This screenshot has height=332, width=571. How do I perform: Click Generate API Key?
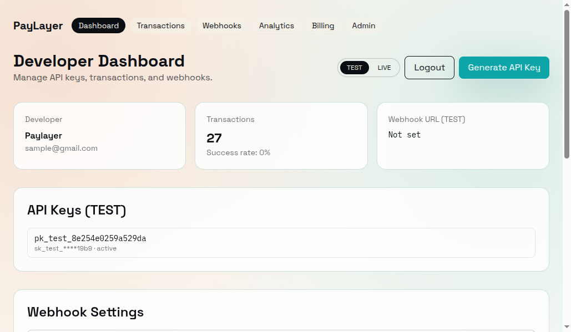tap(503, 67)
